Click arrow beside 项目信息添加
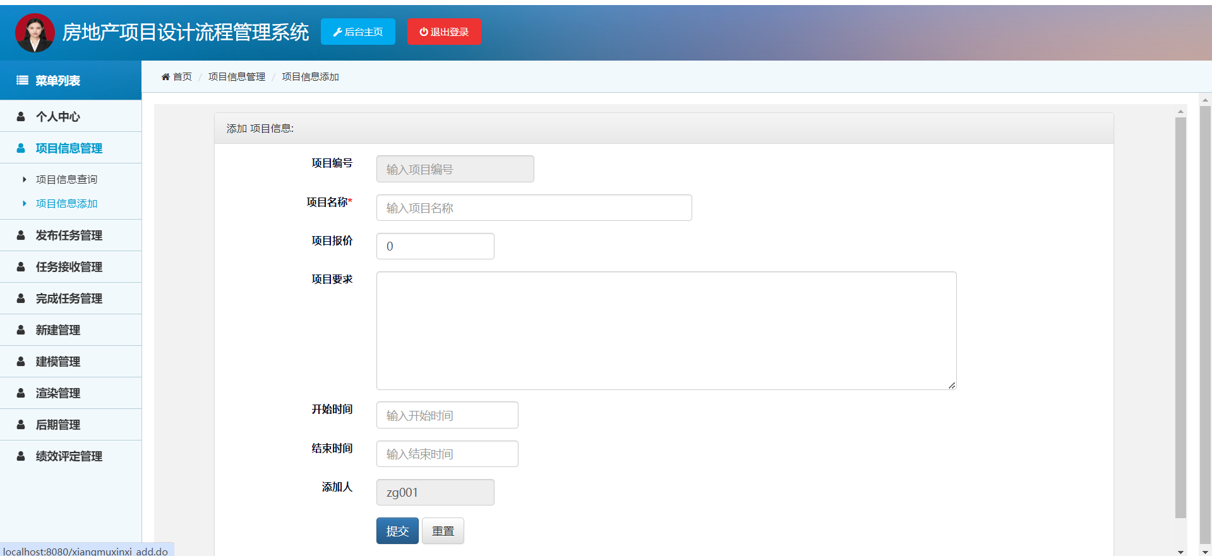Image resolution: width=1212 pixels, height=556 pixels. point(24,203)
